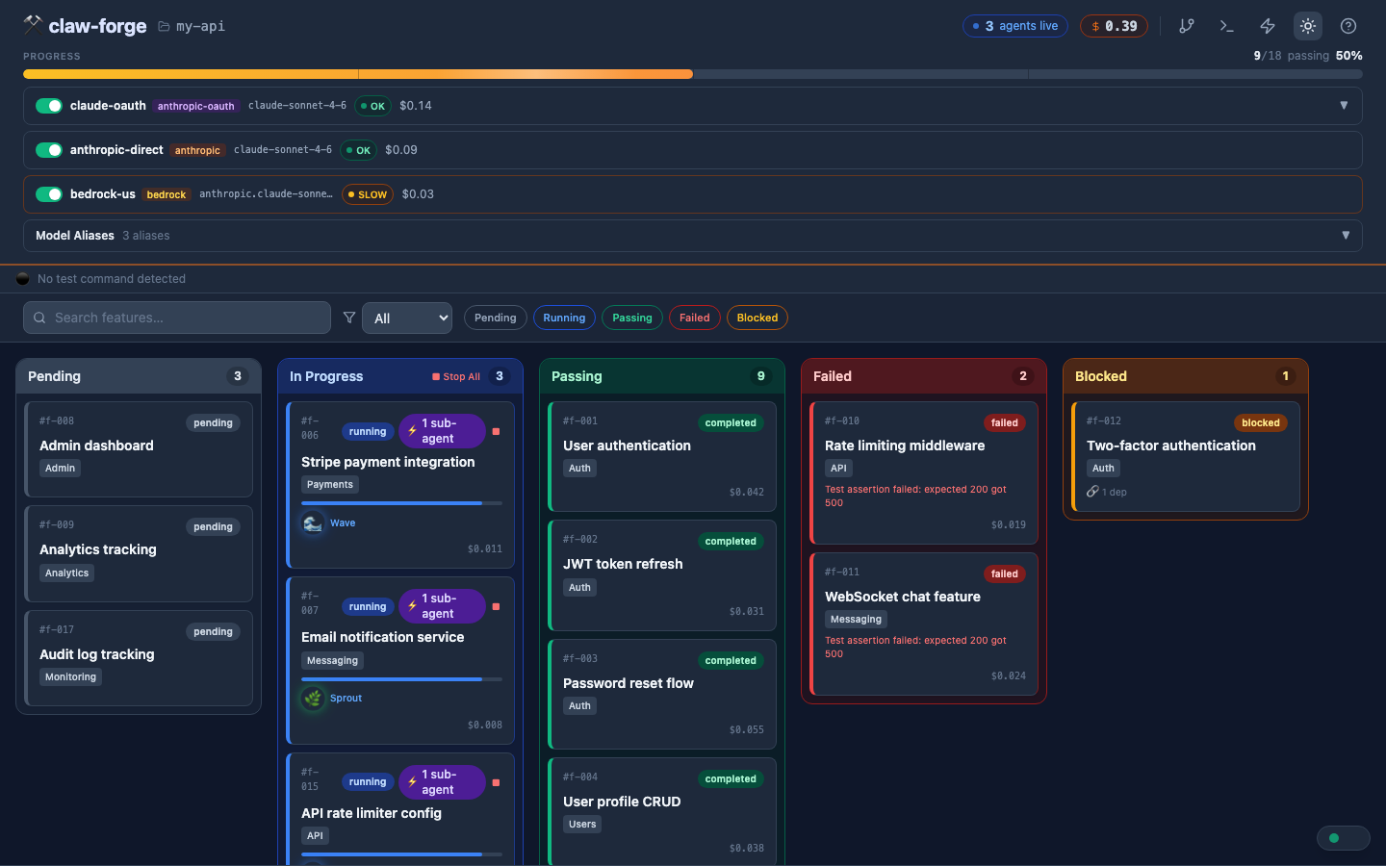
Task: Click the overall progress bar
Action: coord(693,74)
